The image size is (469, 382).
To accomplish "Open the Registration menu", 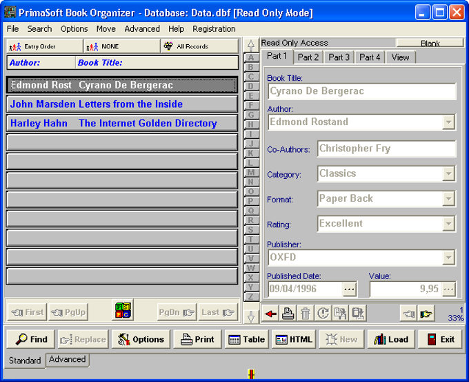I will (x=214, y=29).
